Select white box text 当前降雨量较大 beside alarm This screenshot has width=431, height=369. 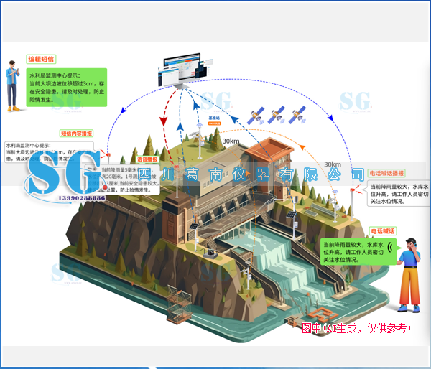398,194
